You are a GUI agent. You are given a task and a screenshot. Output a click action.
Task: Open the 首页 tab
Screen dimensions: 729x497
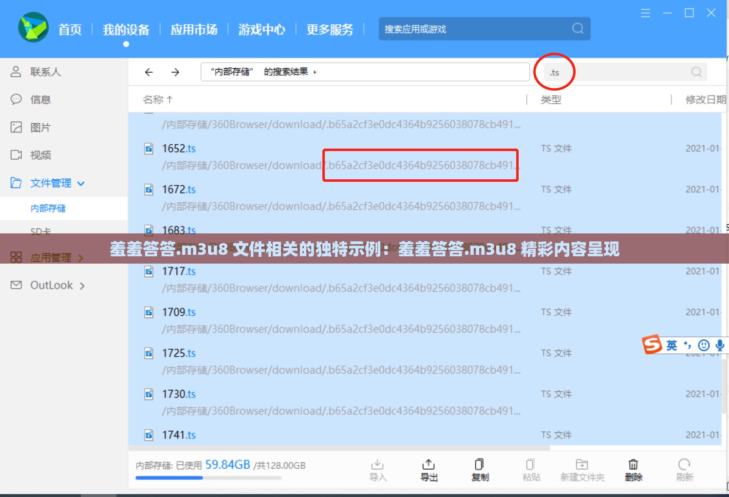70,30
